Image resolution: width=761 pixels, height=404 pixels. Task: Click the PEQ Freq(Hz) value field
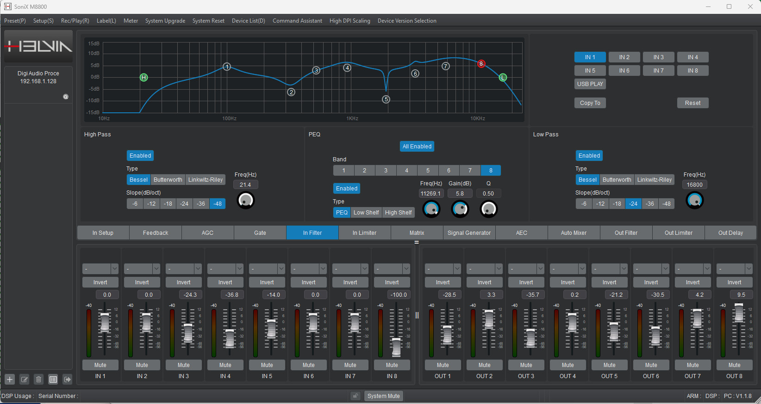coord(431,194)
